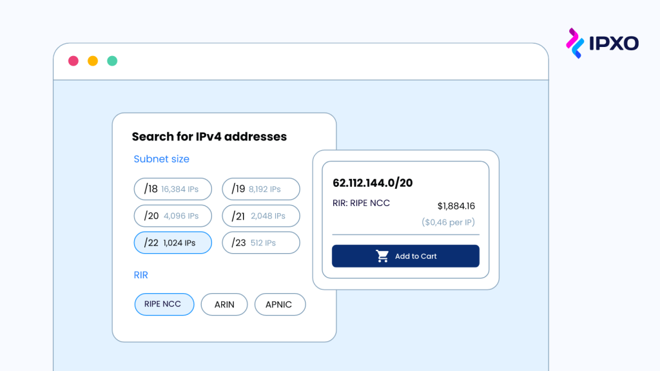This screenshot has width=660, height=371.
Task: Click the 62.112.144.0/20 subnet title
Action: [373, 183]
